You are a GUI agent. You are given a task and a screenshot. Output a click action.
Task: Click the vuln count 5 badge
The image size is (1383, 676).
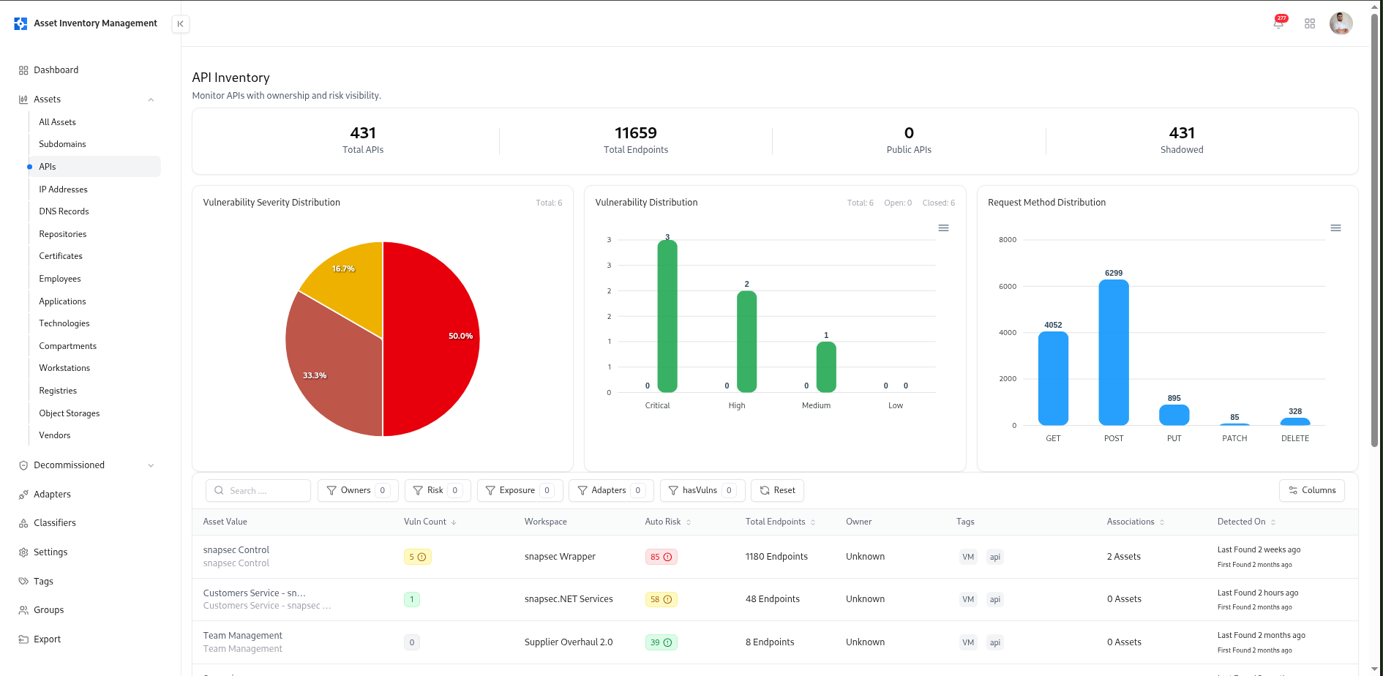pyautogui.click(x=417, y=557)
